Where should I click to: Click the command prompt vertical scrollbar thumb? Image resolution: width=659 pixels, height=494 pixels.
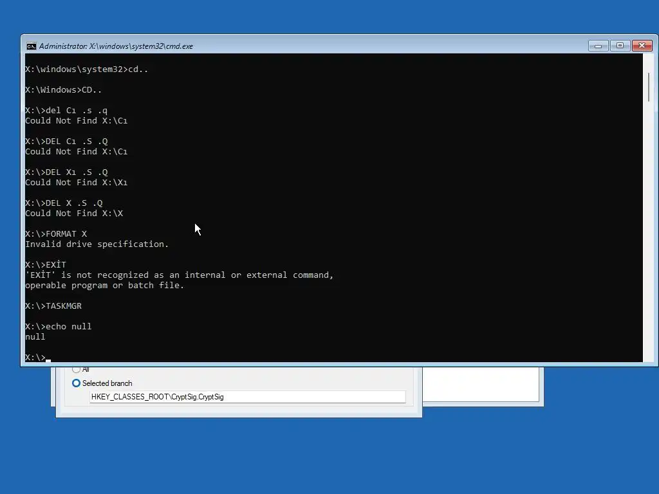649,87
